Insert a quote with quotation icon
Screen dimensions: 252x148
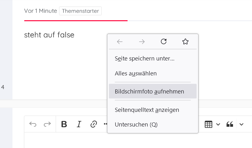tap(230, 124)
